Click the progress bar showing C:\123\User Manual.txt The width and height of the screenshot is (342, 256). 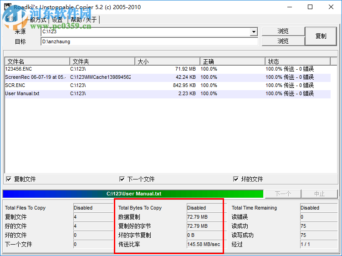[x=133, y=194]
